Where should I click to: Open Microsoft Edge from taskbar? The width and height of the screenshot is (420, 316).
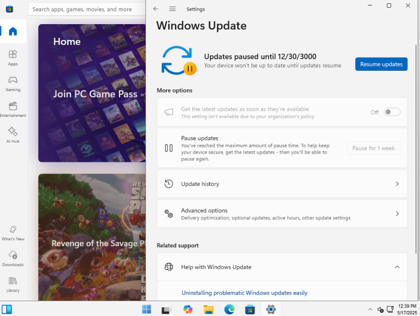point(229,309)
